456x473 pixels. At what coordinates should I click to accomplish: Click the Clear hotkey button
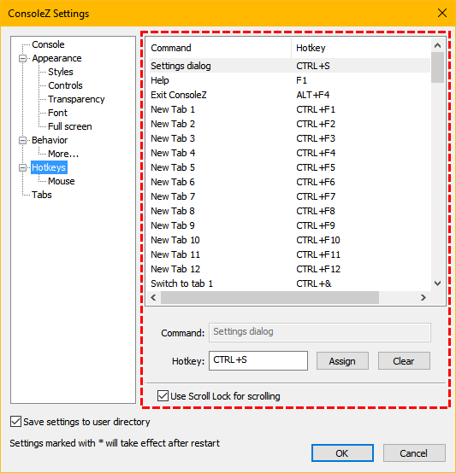404,361
